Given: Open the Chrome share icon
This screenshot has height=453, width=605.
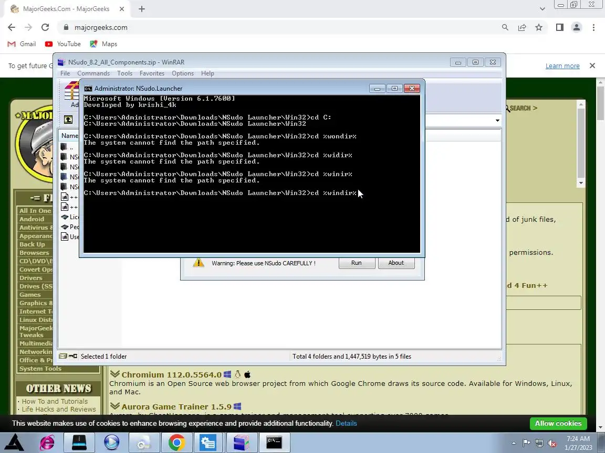Looking at the screenshot, I should click(522, 27).
